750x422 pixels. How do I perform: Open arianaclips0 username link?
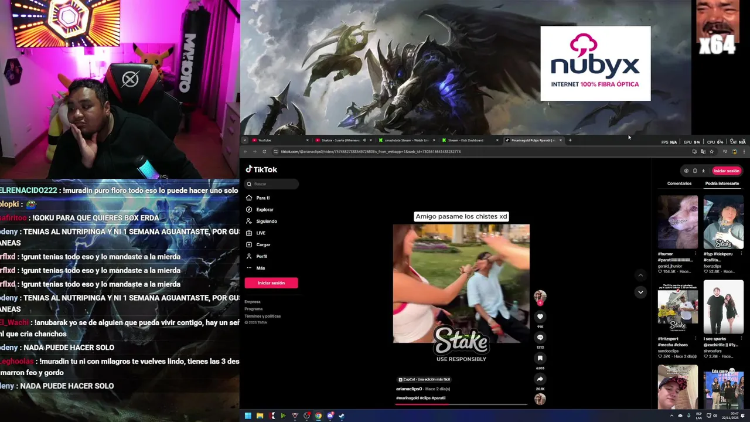point(409,389)
